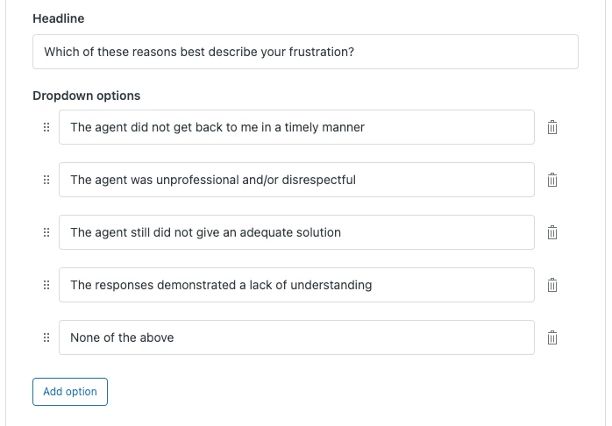Delete the 'adequate solution' option with trash icon
Image resolution: width=612 pixels, height=426 pixels.
pos(552,232)
